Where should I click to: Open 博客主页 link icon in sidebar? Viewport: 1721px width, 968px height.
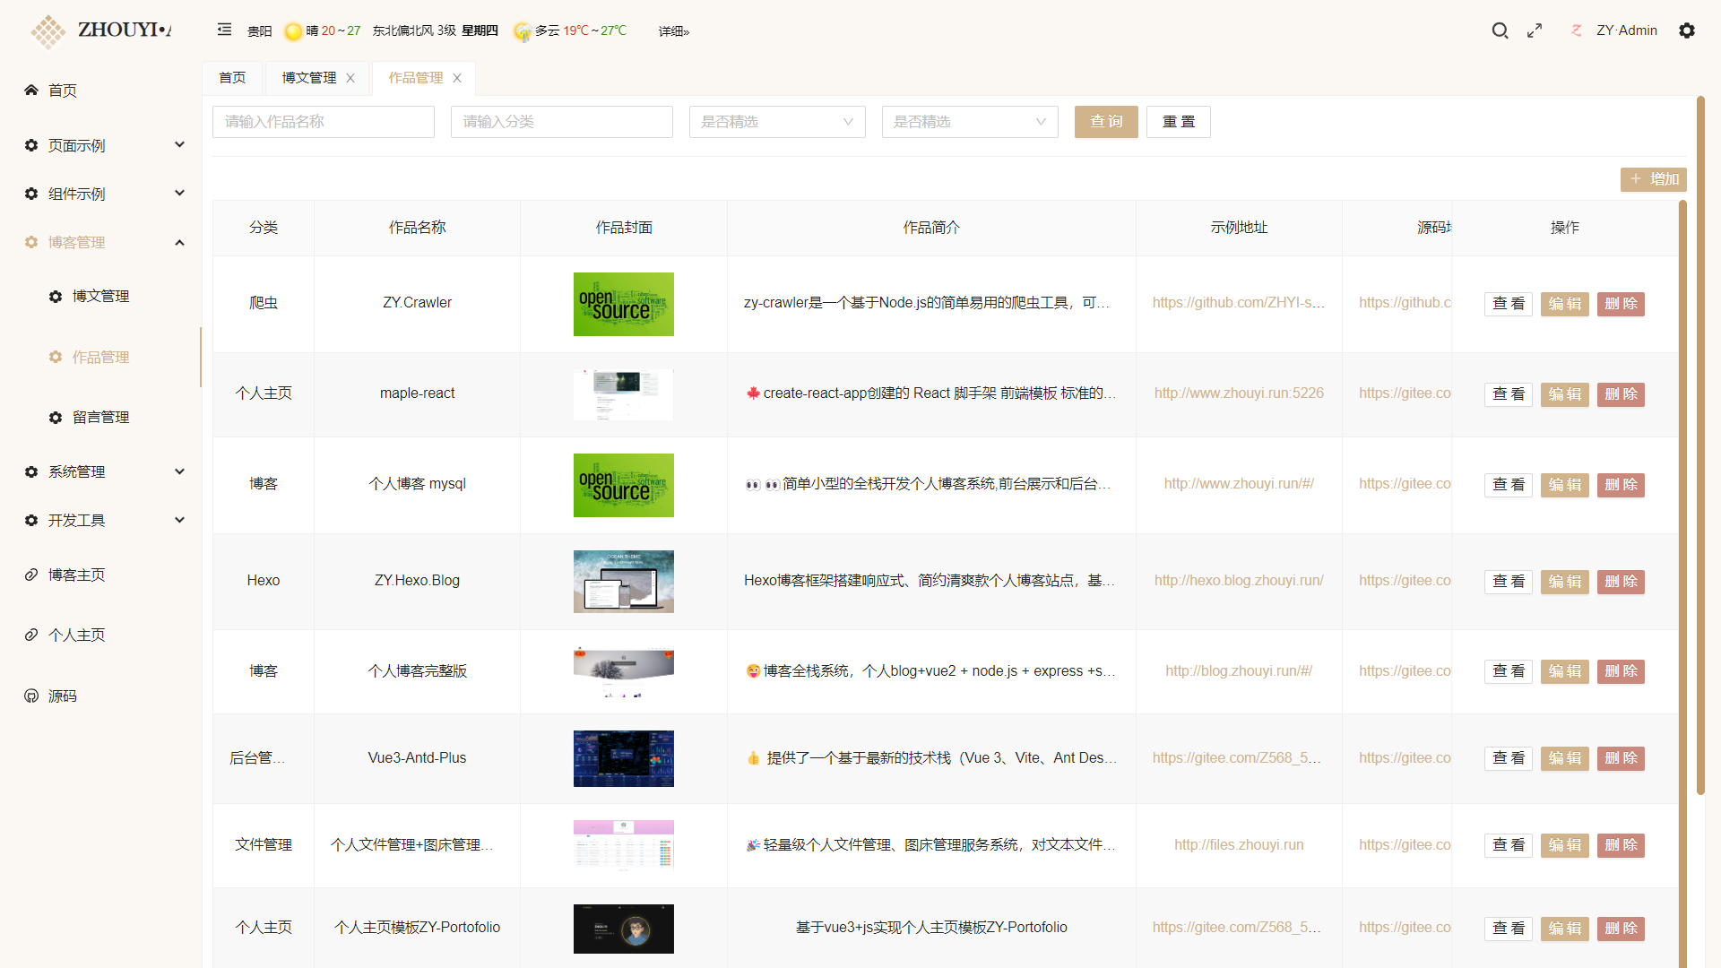31,575
